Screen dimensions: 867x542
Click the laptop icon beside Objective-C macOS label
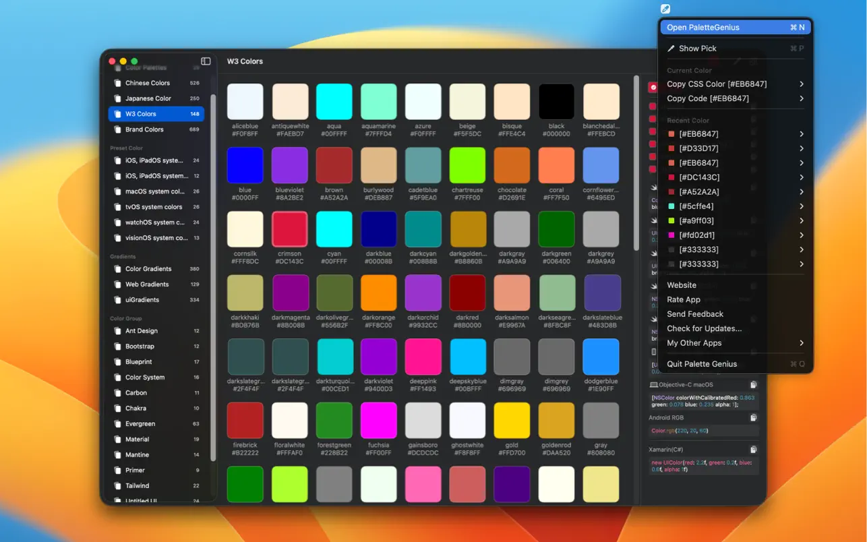(653, 384)
